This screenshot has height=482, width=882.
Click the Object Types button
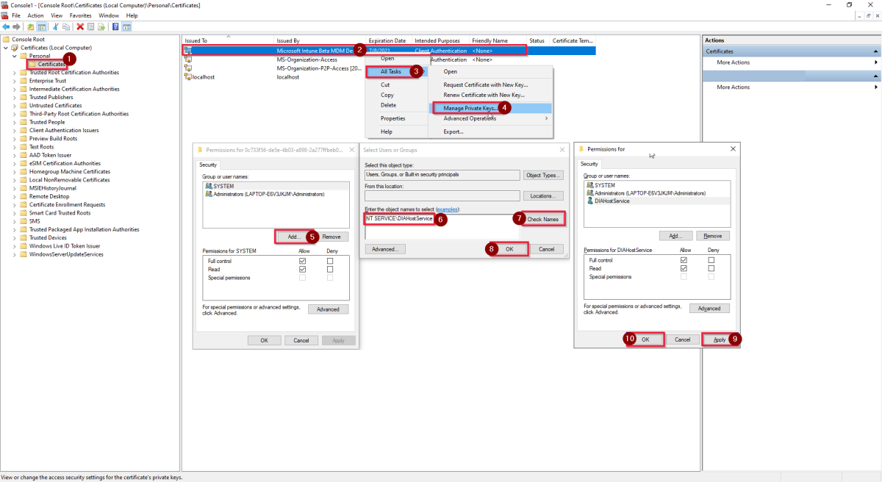click(x=542, y=175)
